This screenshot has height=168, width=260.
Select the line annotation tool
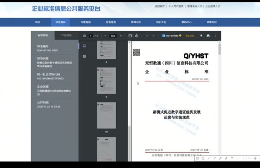(209, 158)
